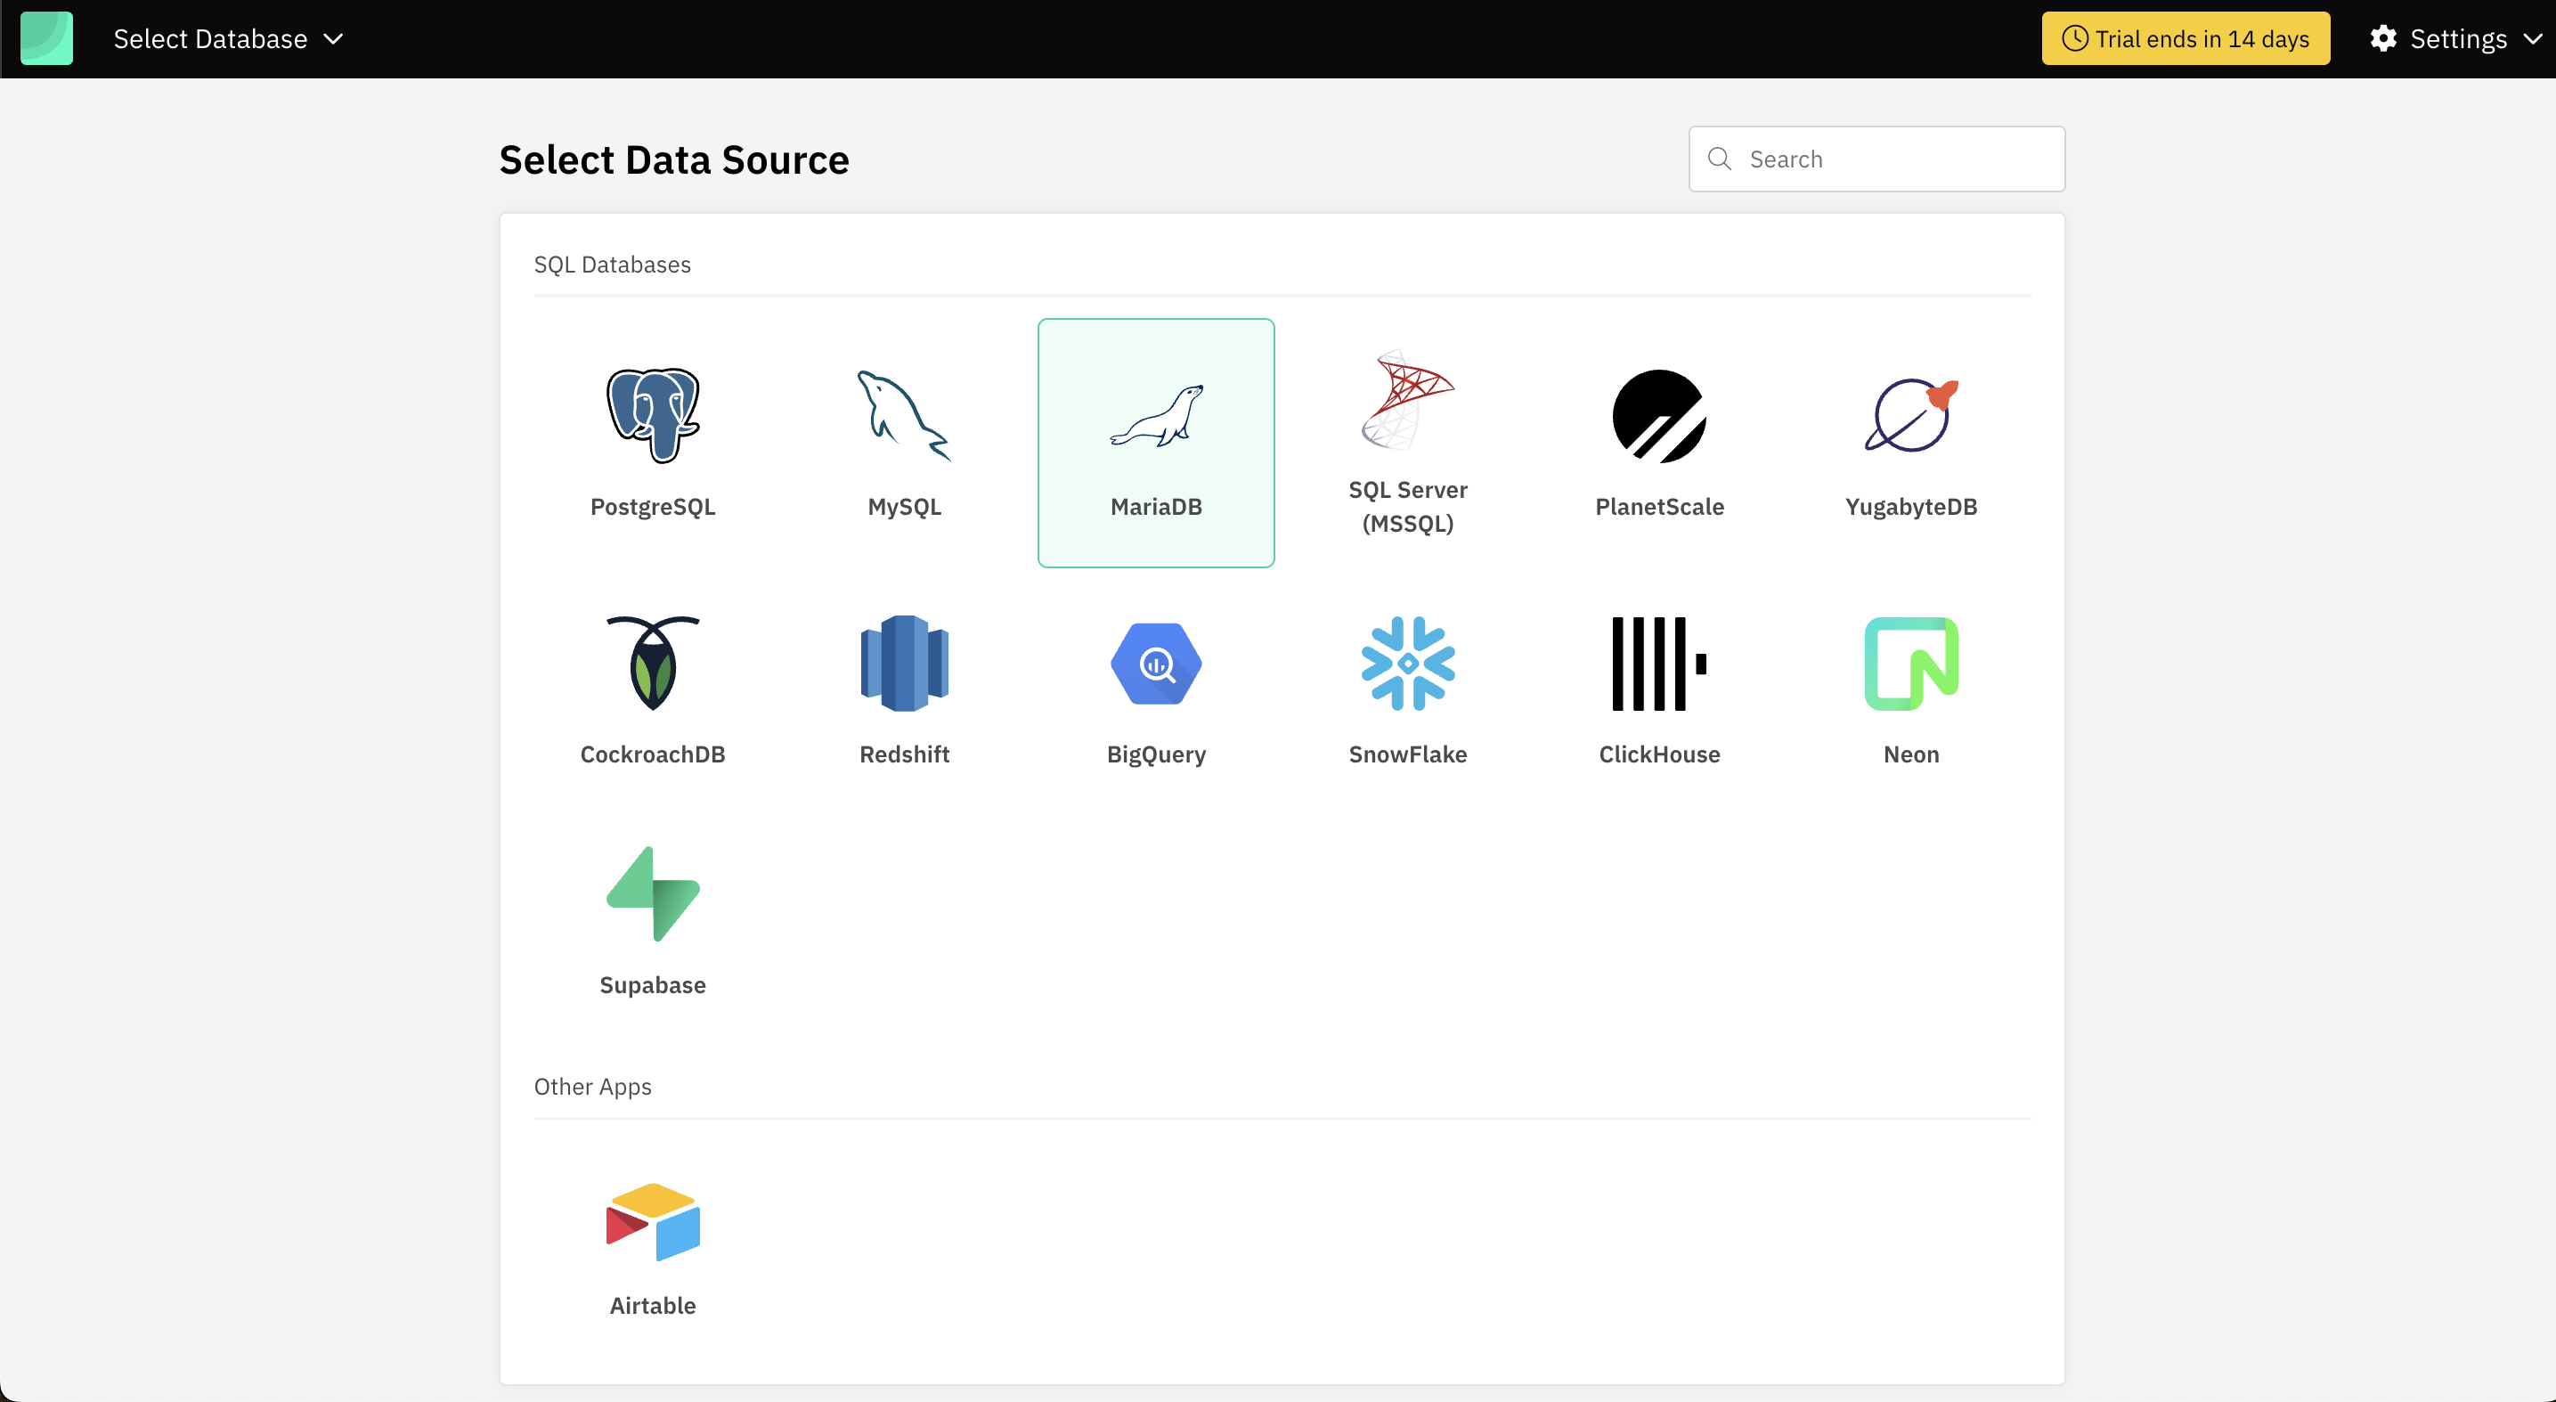This screenshot has width=2556, height=1402.
Task: Select the MySQL data source
Action: 904,444
